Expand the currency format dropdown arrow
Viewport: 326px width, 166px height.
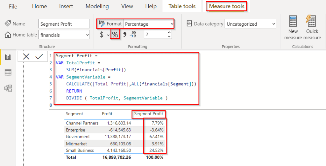click(108, 35)
